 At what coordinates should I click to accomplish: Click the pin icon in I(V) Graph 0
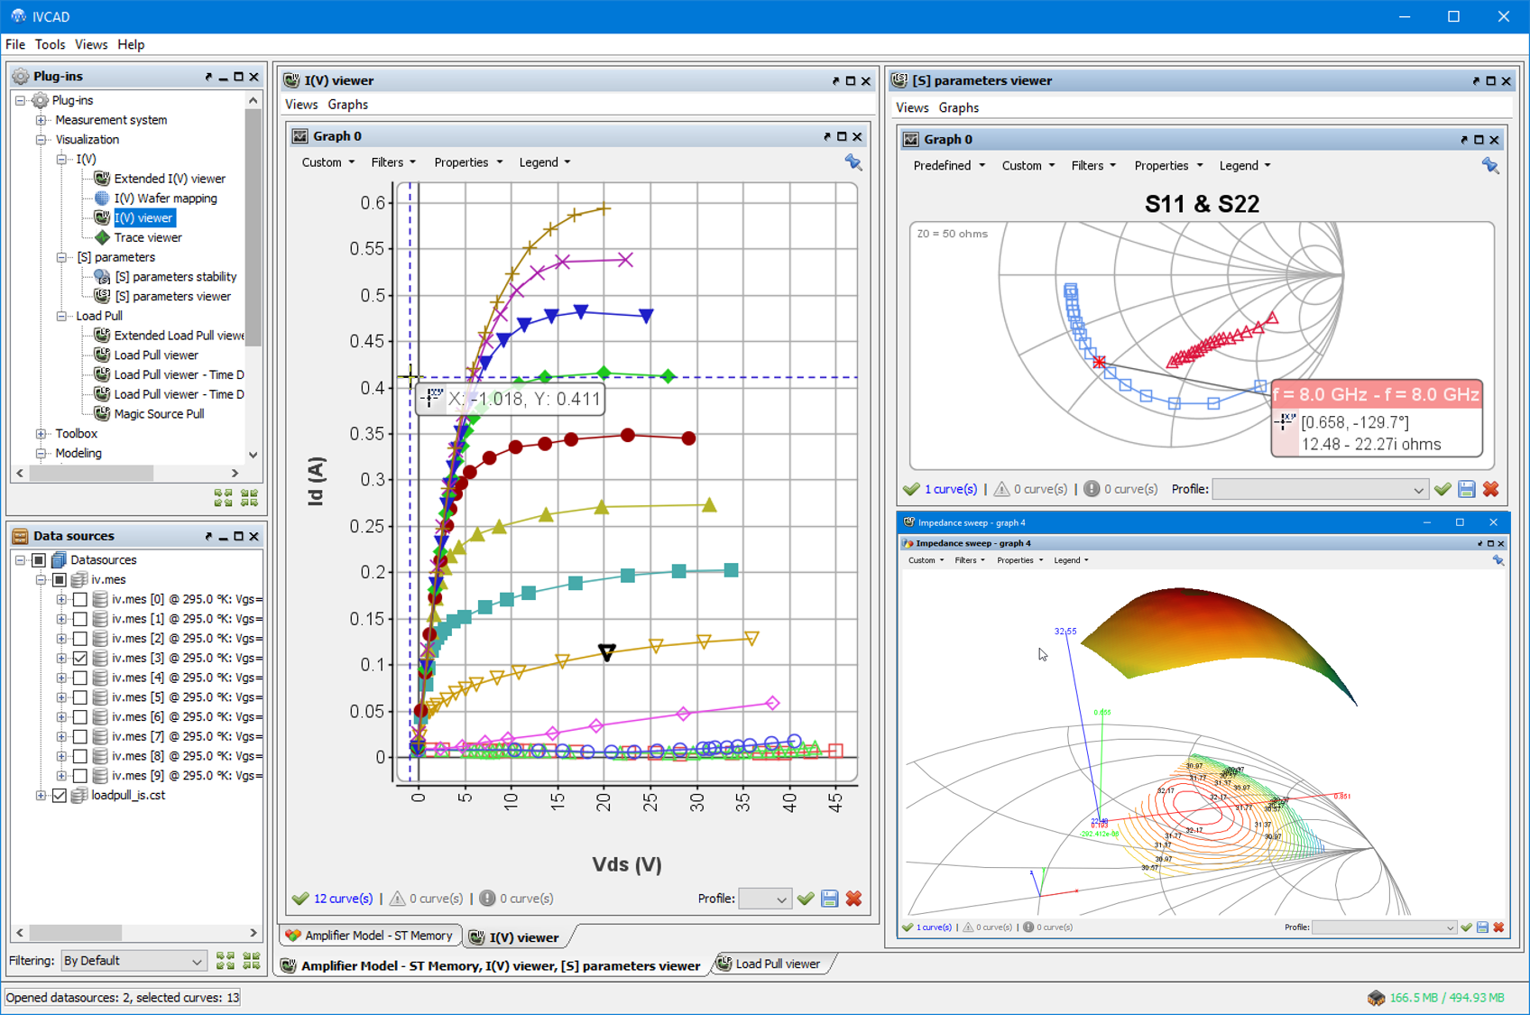click(853, 162)
